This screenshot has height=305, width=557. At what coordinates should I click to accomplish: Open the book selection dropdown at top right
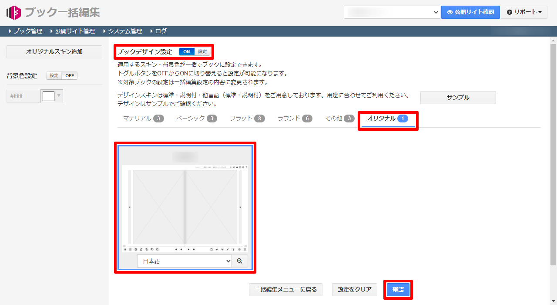391,12
